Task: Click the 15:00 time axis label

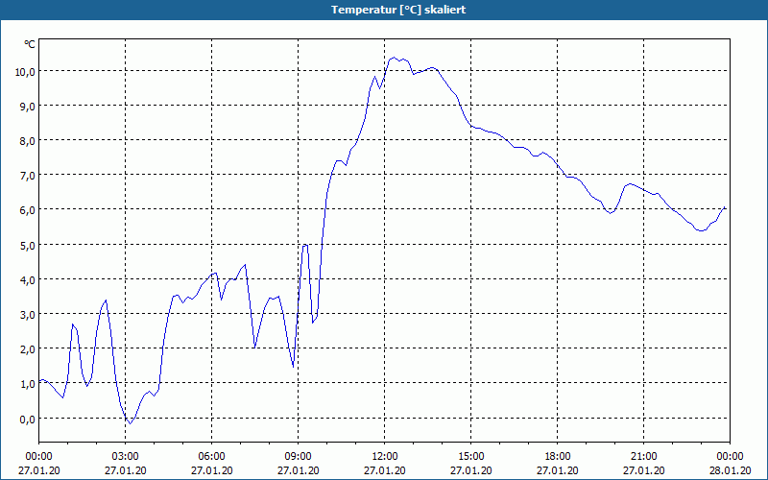Action: click(470, 457)
